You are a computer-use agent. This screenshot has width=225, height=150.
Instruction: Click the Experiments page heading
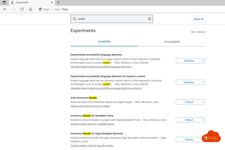point(83,31)
